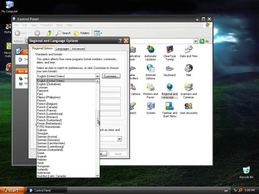259x194 pixels.
Task: Select the Regional Options tab
Action: 42,48
